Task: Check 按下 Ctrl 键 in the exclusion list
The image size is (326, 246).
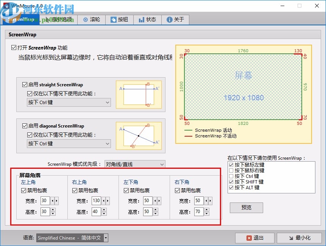Action: [231, 176]
